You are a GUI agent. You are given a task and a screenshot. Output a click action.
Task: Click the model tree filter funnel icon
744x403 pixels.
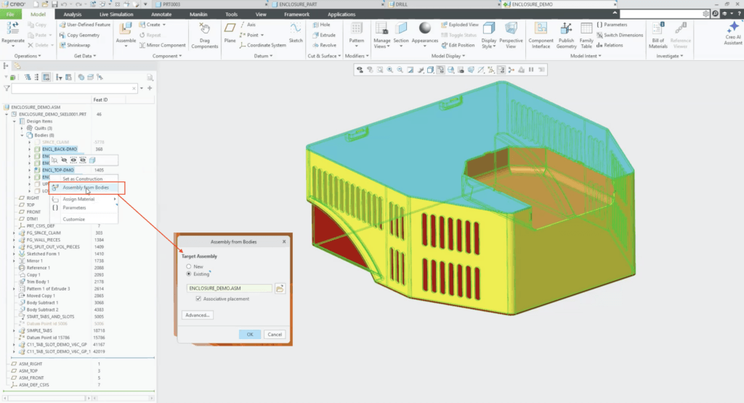7,88
